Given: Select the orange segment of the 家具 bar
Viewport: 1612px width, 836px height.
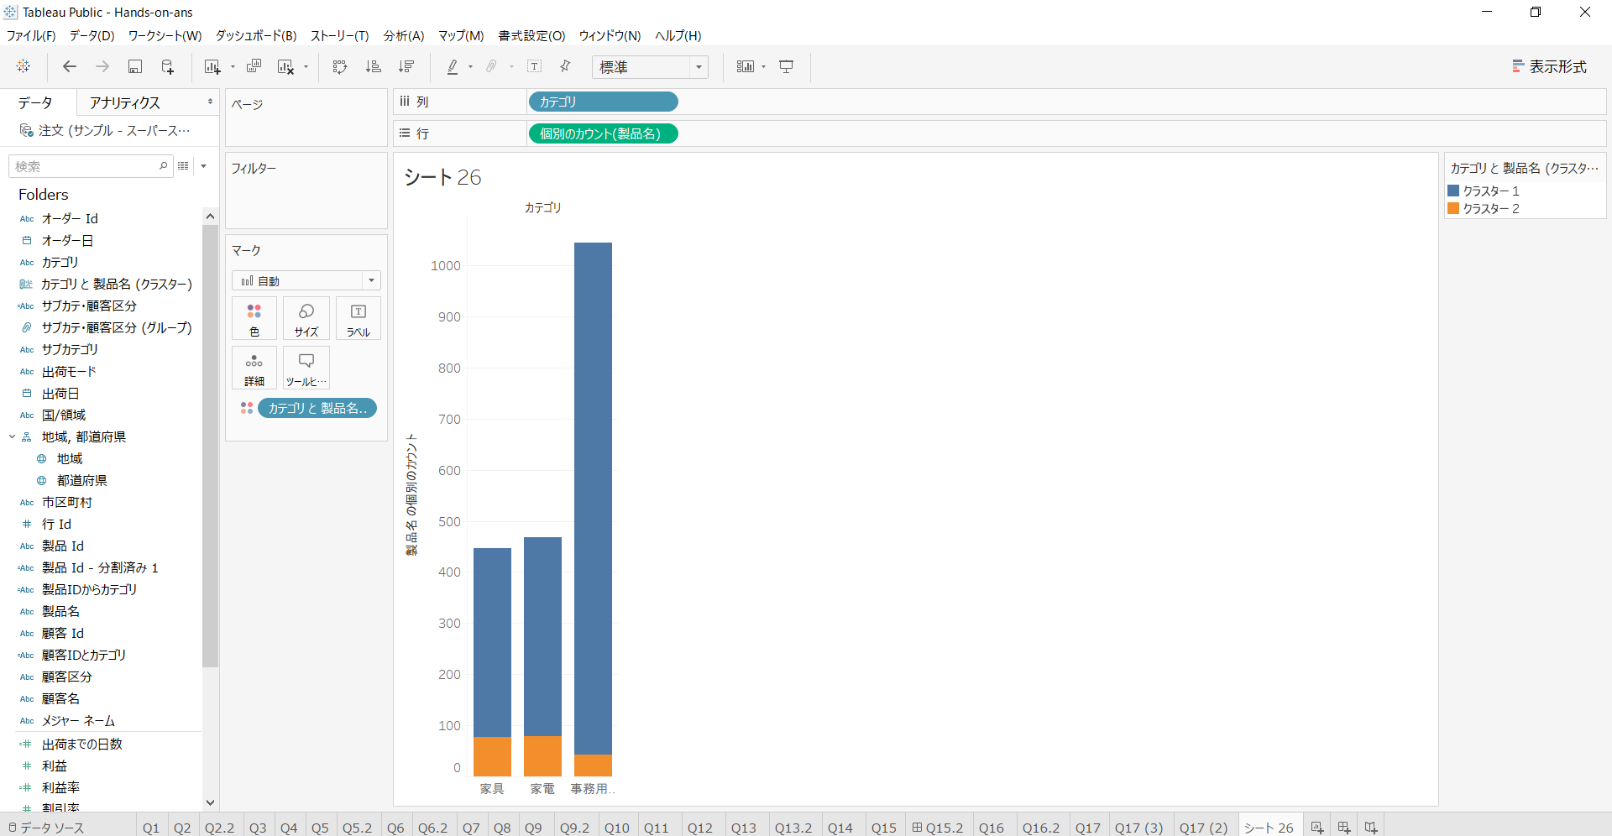Looking at the screenshot, I should point(492,756).
